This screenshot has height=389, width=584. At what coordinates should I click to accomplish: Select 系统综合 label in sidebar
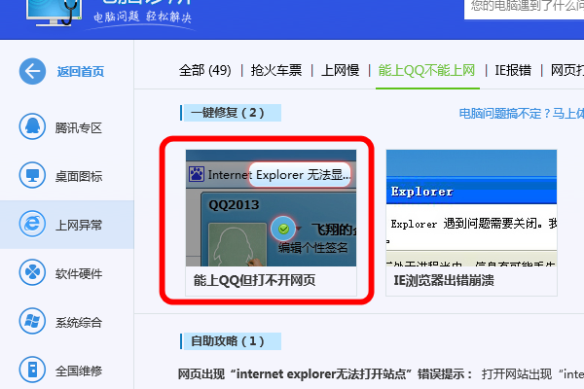(79, 322)
